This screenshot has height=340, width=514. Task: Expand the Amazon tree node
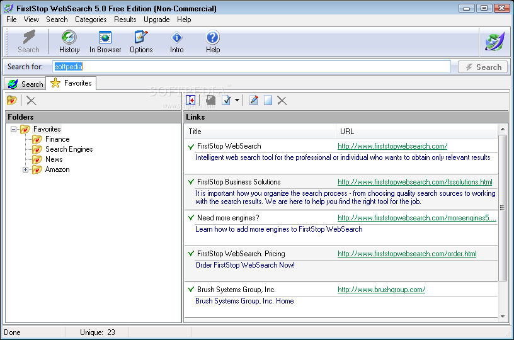click(26, 169)
